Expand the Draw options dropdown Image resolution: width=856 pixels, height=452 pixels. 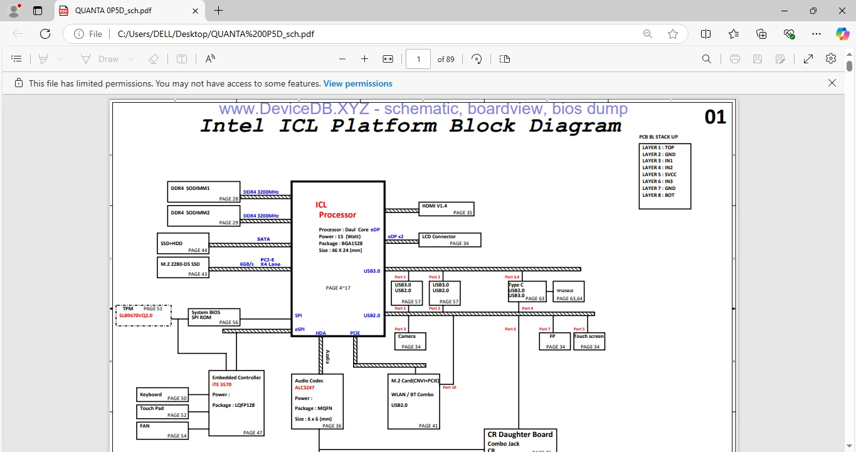point(131,59)
